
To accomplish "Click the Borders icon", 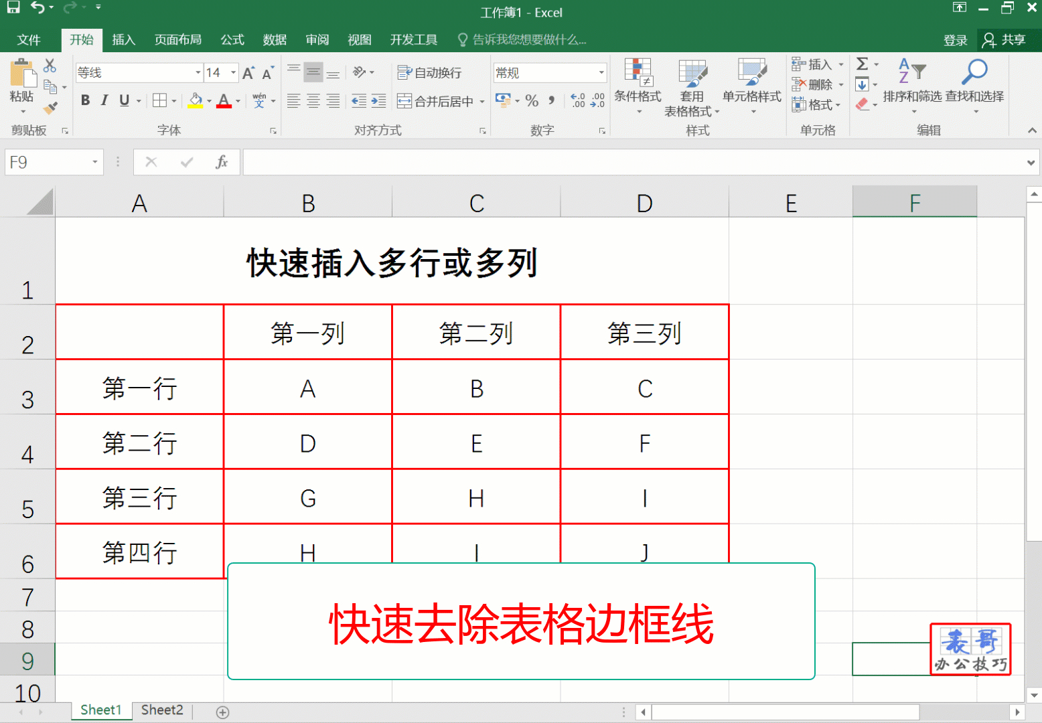I will (x=159, y=100).
